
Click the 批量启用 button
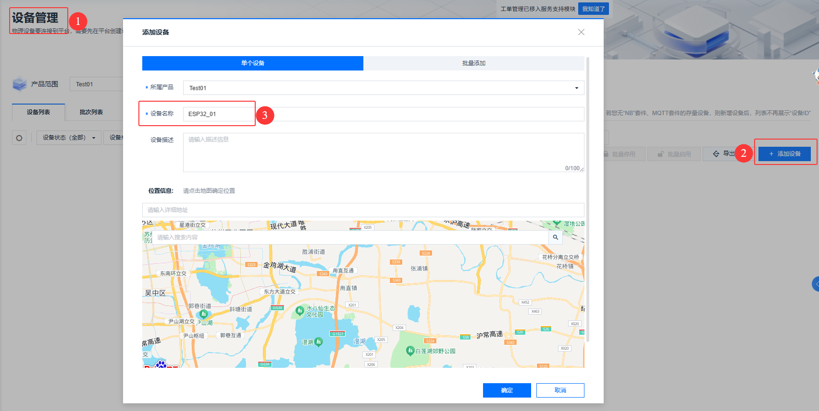[x=674, y=154]
